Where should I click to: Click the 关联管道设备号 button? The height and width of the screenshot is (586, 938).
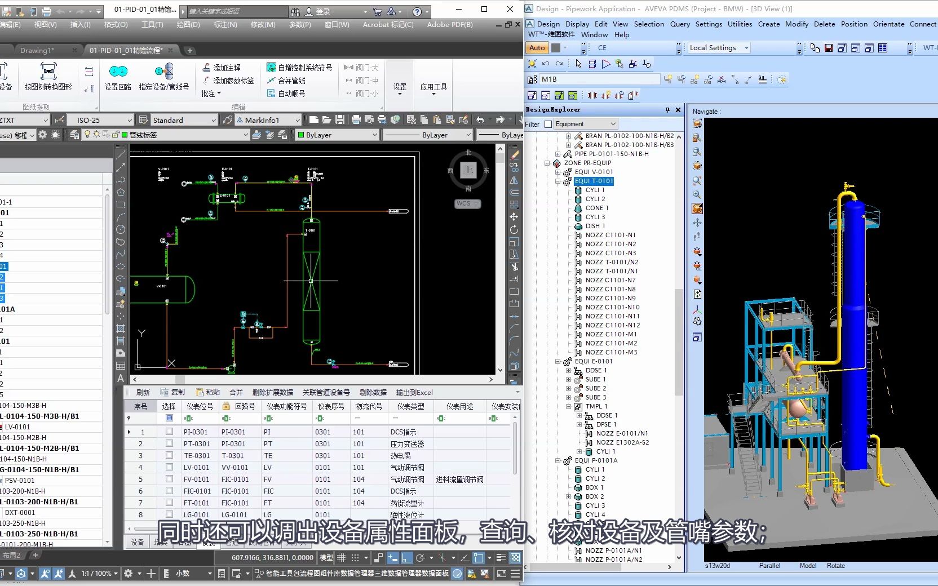click(x=326, y=392)
